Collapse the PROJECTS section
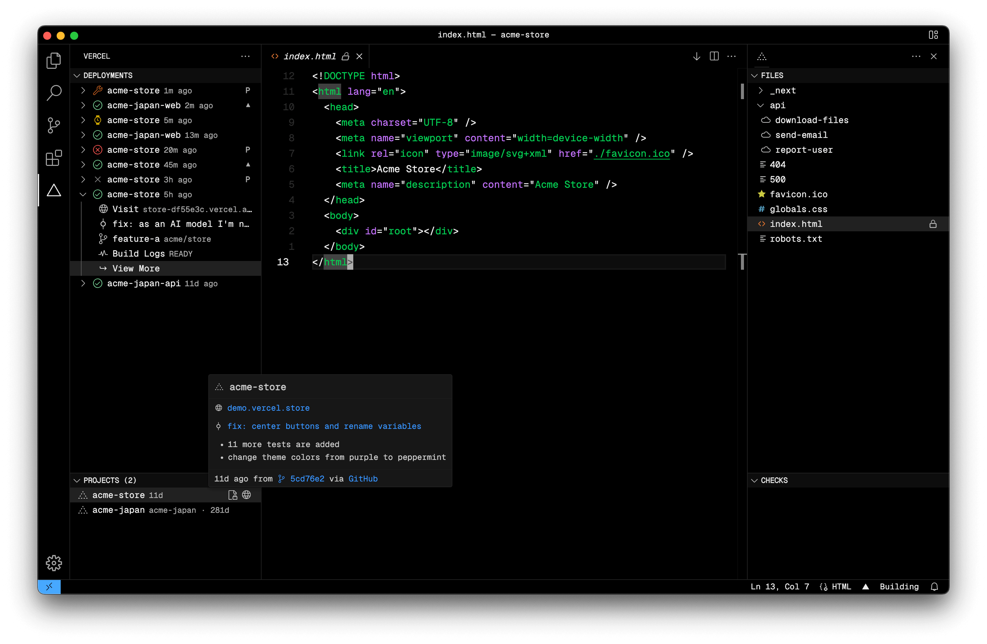The height and width of the screenshot is (644, 987). 77,480
